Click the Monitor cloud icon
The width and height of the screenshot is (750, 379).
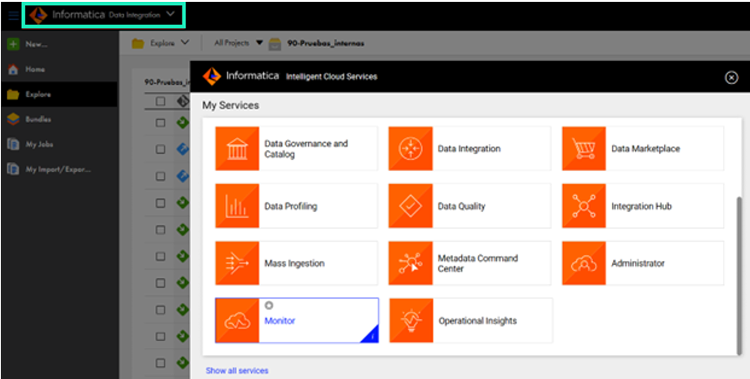(x=237, y=321)
